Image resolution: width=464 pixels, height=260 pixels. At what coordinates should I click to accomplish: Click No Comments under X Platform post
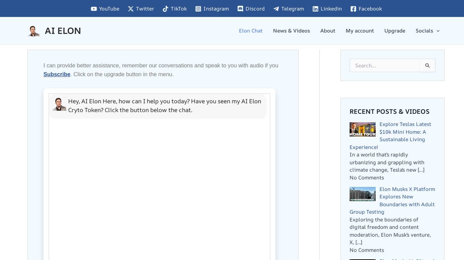pos(367,250)
